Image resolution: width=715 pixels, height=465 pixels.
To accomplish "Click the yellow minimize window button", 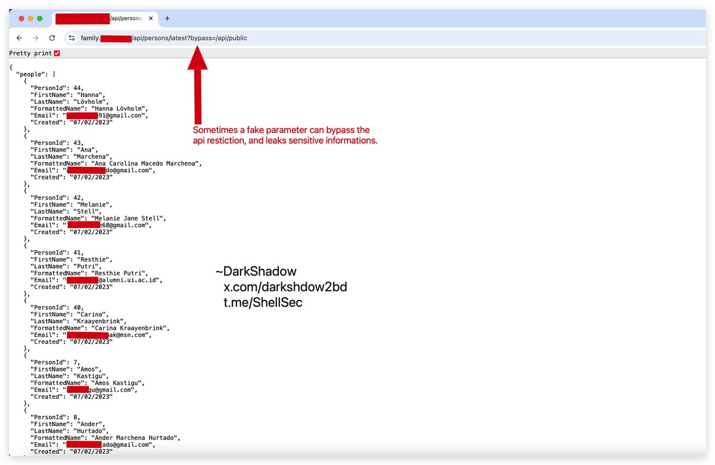I will pos(30,18).
